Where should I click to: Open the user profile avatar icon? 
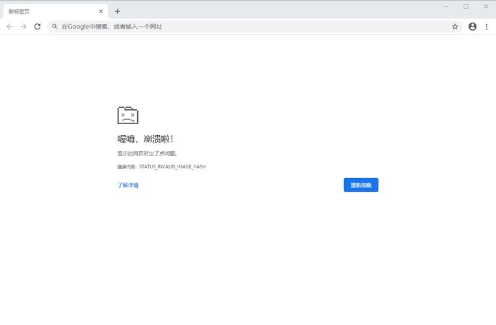473,27
